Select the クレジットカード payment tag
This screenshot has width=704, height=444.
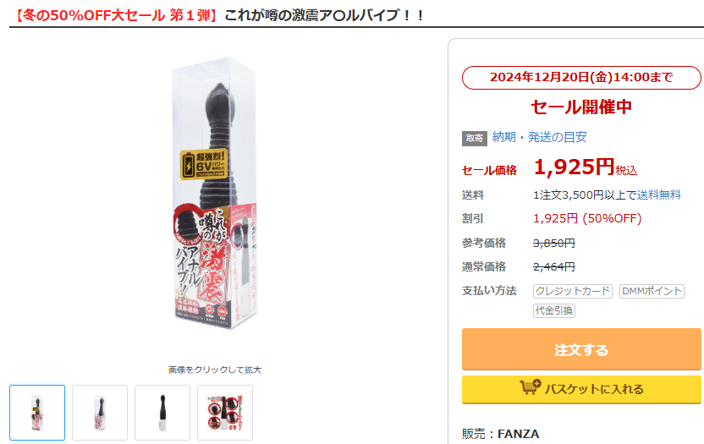[x=573, y=291]
